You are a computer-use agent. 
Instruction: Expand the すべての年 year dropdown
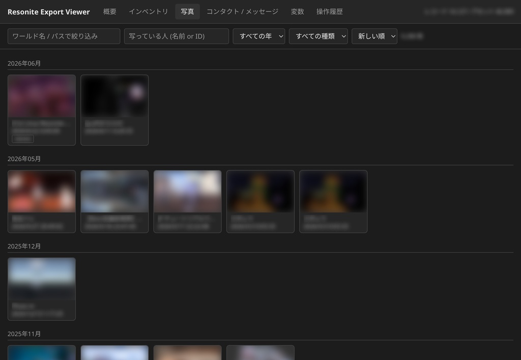pos(259,36)
